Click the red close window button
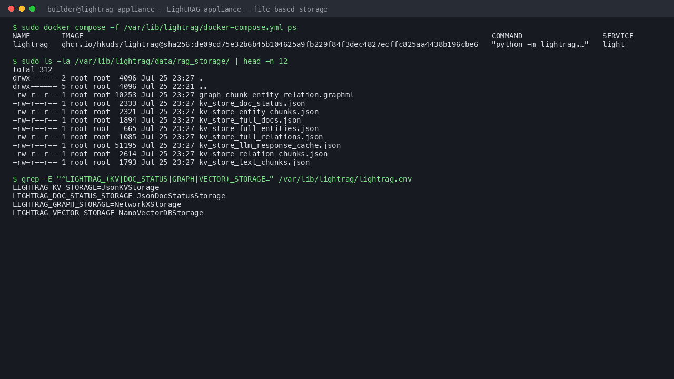Screen dimensions: 674x379 [11, 8]
